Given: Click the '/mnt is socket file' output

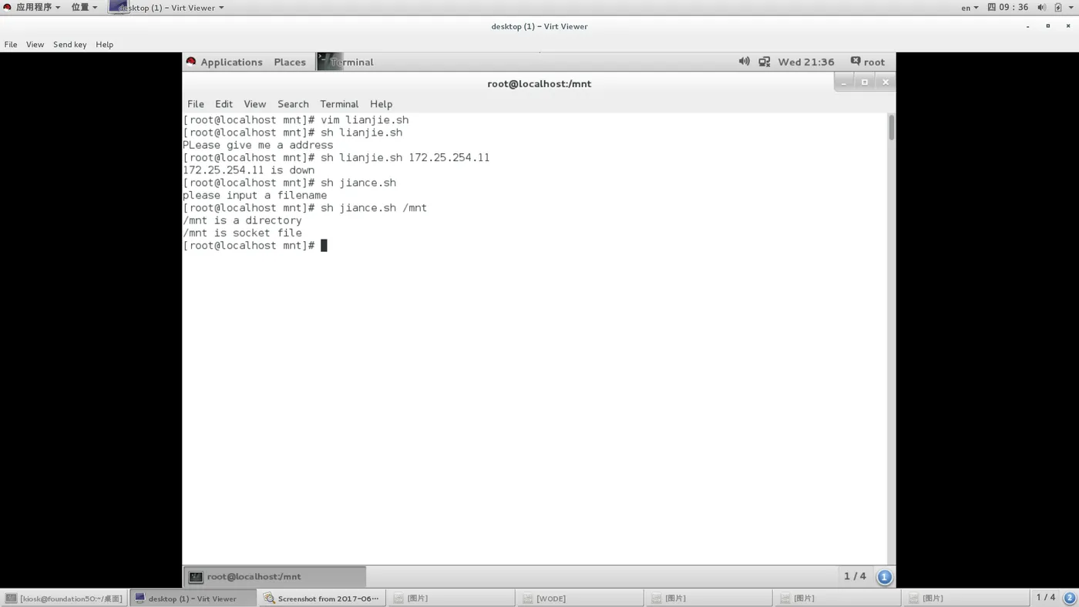Looking at the screenshot, I should pos(242,233).
